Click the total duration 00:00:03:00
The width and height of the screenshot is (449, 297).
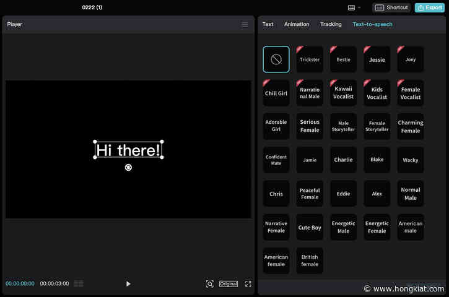[x=54, y=283]
